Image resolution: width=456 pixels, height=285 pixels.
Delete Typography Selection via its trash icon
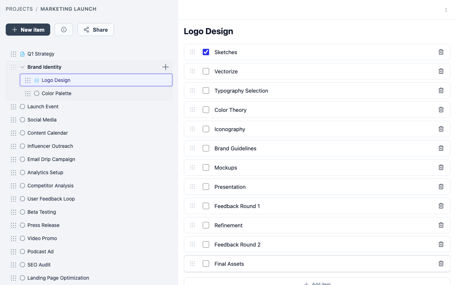coord(441,90)
